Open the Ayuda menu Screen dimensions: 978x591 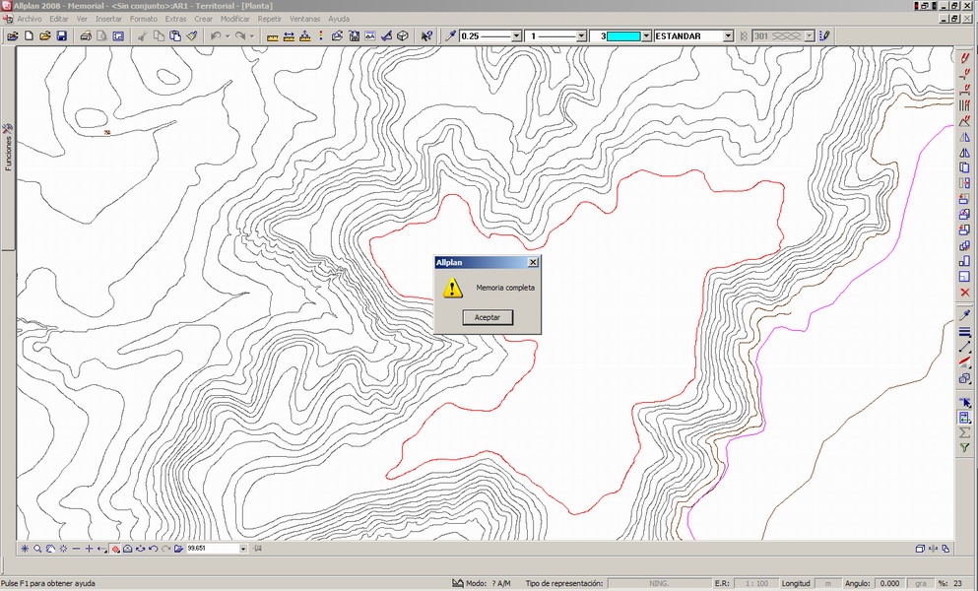(x=339, y=19)
